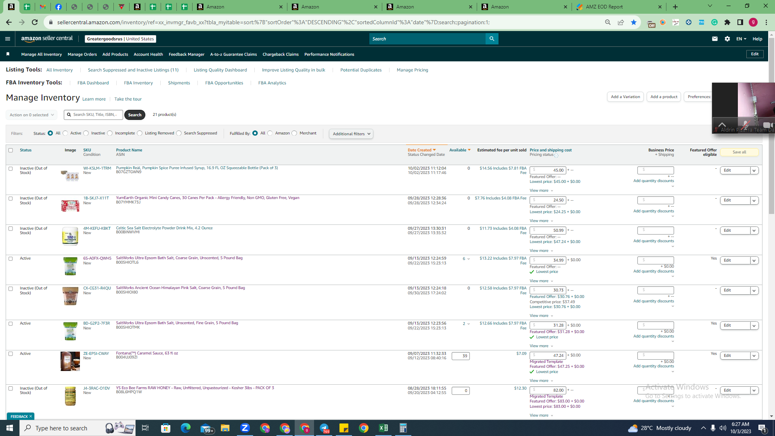Select the Active status filter
Image resolution: width=775 pixels, height=436 pixels.
[65, 133]
